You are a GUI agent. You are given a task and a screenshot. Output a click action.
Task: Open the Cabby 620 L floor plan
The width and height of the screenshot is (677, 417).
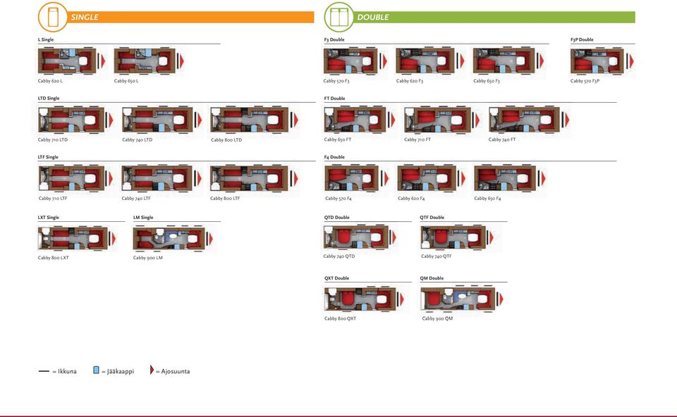(x=71, y=61)
